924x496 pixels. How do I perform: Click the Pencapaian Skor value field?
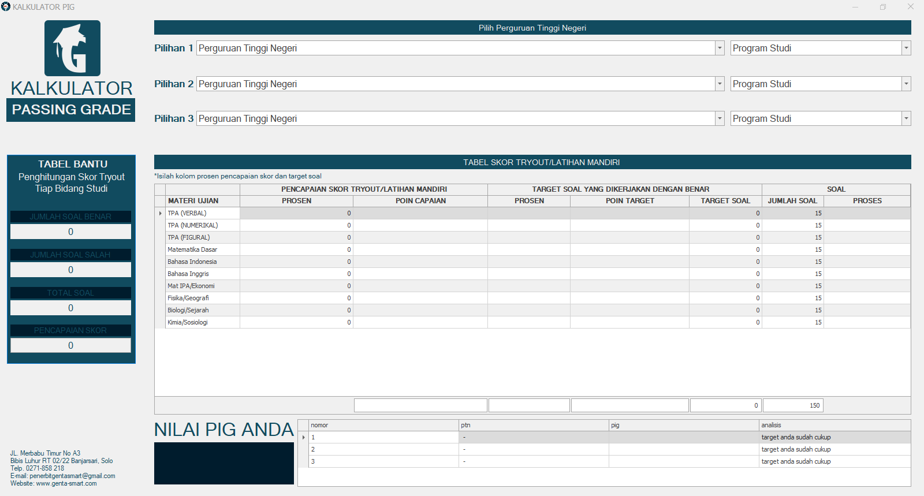click(70, 345)
